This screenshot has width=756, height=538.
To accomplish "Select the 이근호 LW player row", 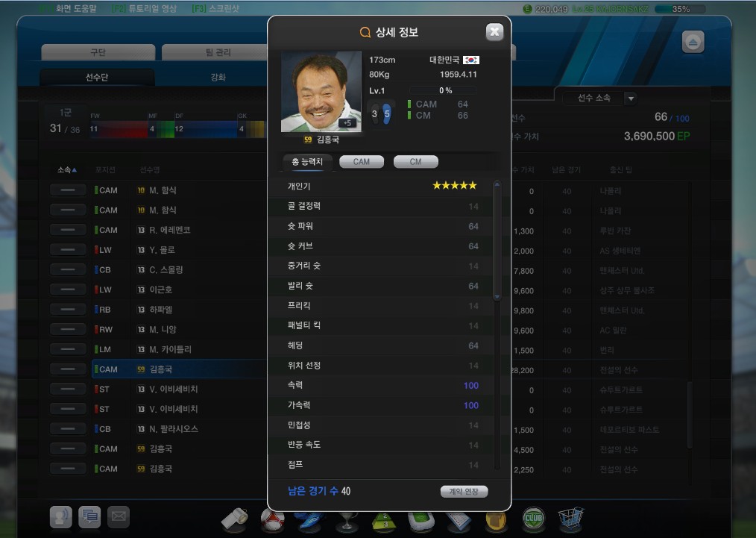I will tap(180, 290).
